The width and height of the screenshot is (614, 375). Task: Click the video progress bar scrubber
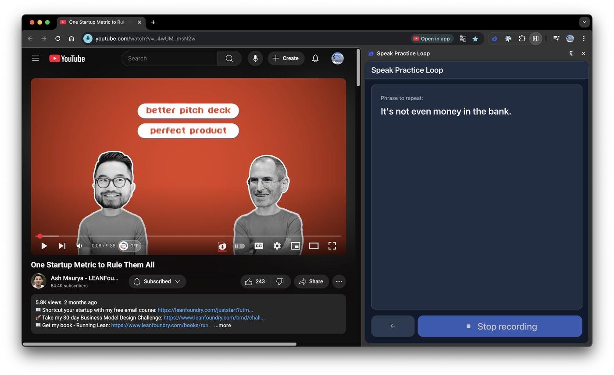click(40, 236)
